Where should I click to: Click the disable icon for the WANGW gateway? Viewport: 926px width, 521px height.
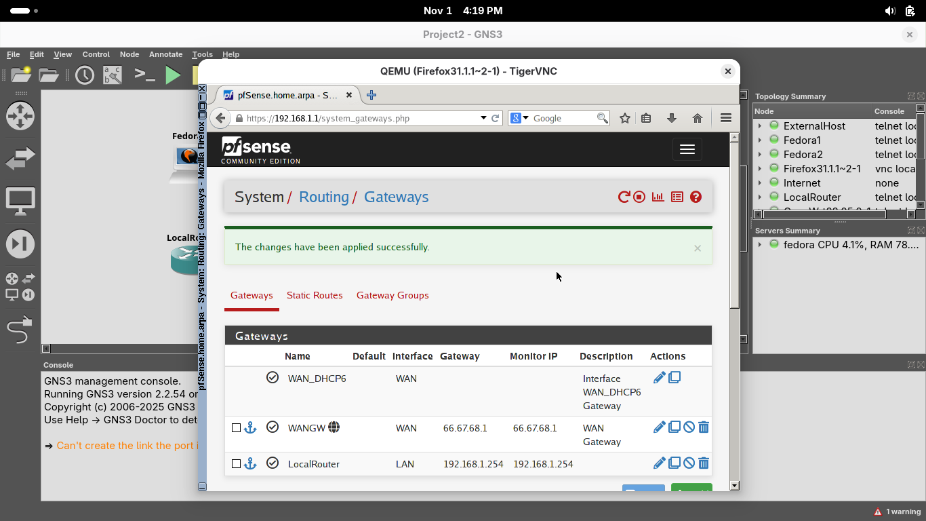tap(689, 427)
